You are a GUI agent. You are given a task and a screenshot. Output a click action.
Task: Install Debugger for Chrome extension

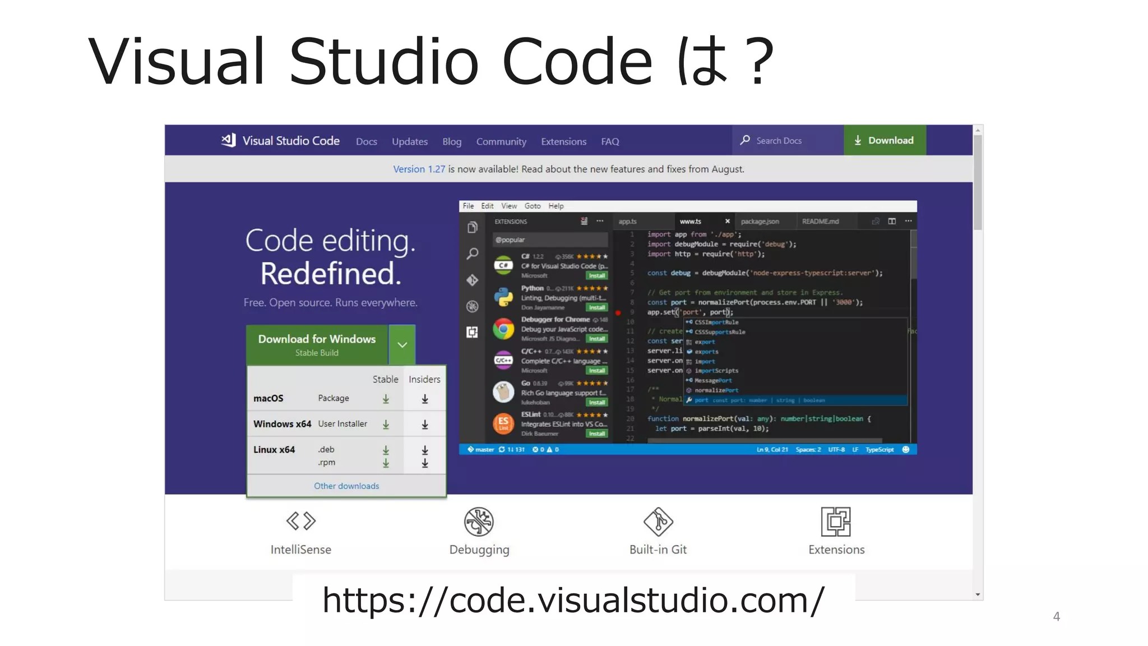point(597,339)
